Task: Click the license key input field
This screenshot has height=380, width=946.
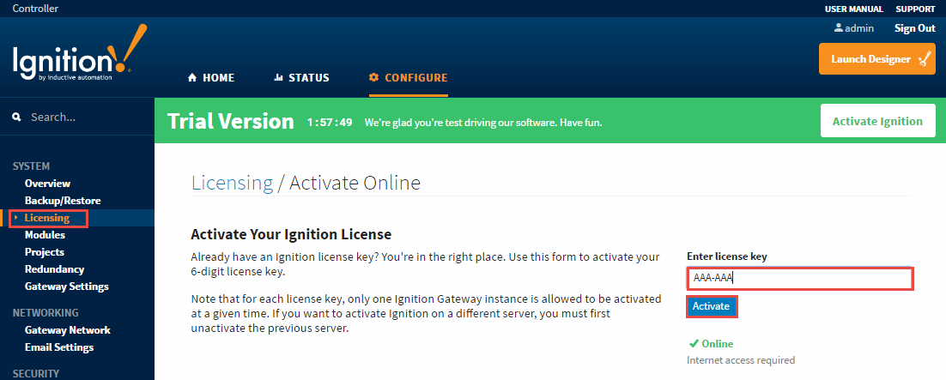Action: click(798, 278)
